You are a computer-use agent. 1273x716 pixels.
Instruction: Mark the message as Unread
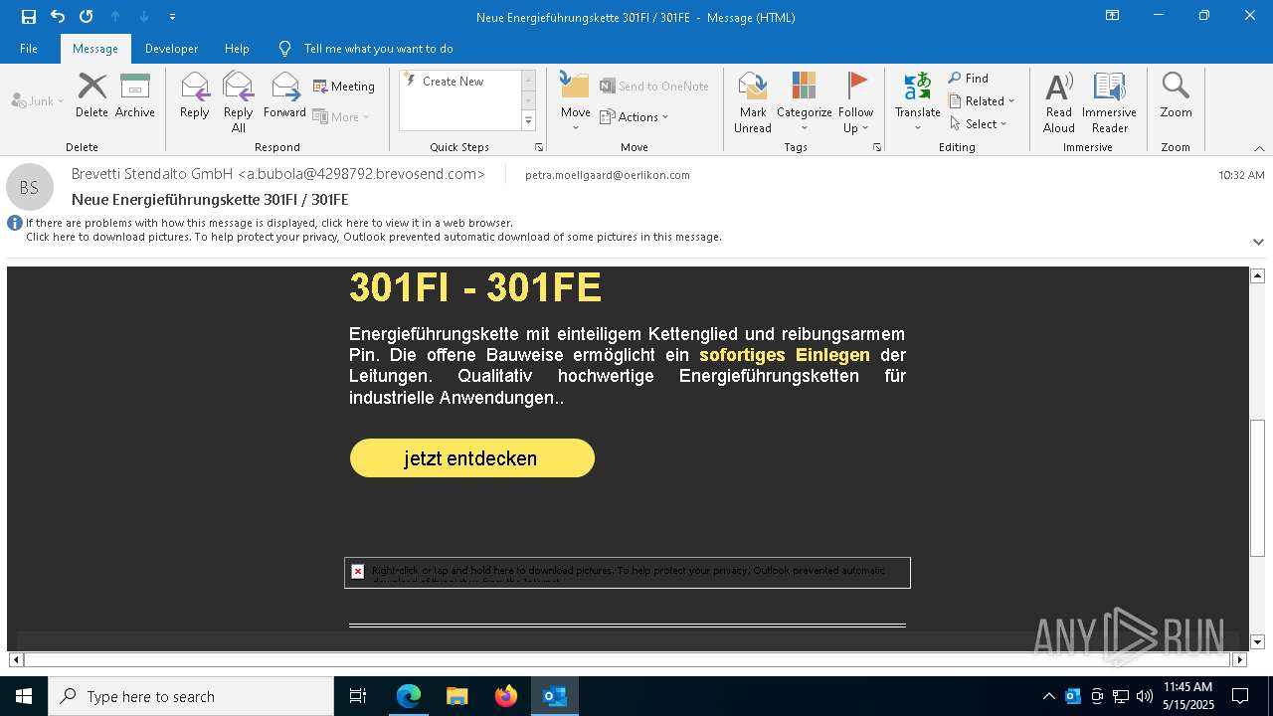753,102
